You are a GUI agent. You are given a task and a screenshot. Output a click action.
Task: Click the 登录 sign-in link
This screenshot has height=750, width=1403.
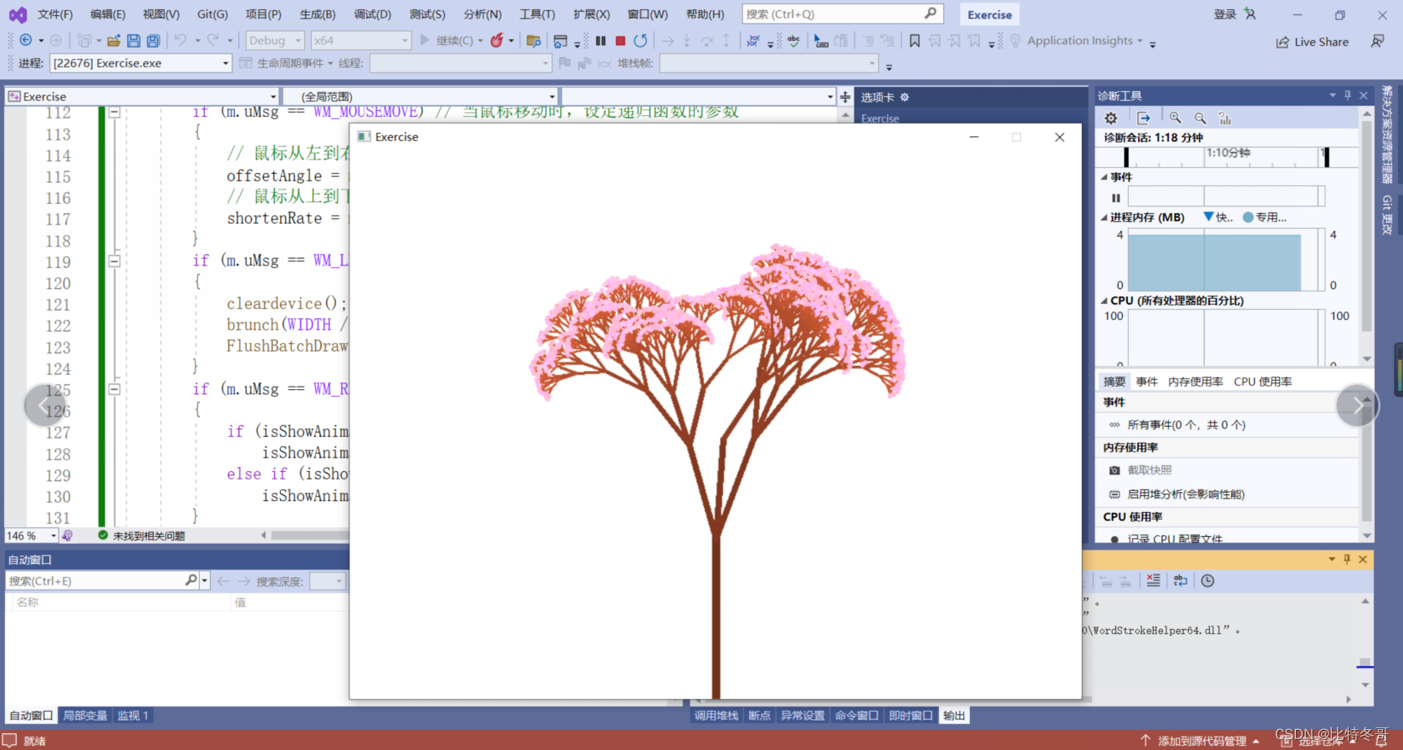(x=1225, y=14)
